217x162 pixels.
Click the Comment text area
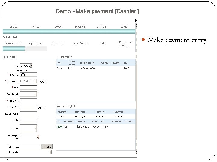[x=27, y=128]
